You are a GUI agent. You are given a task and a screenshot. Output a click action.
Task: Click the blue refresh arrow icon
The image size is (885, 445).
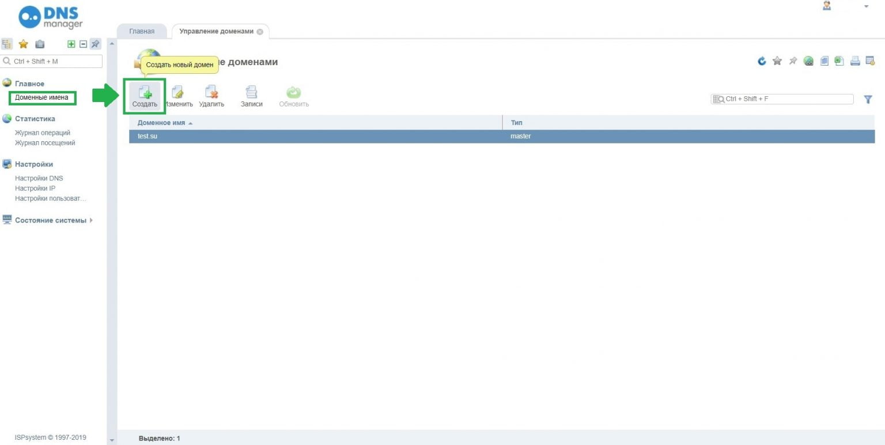(762, 61)
